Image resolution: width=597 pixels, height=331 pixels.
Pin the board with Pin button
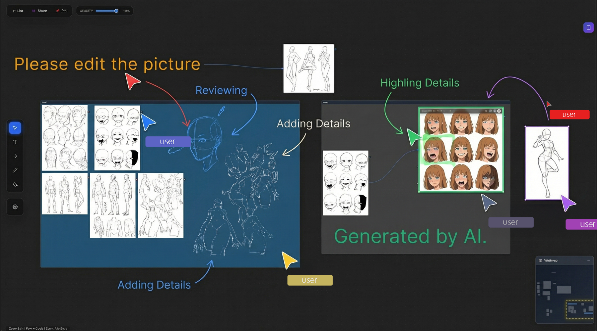[61, 11]
